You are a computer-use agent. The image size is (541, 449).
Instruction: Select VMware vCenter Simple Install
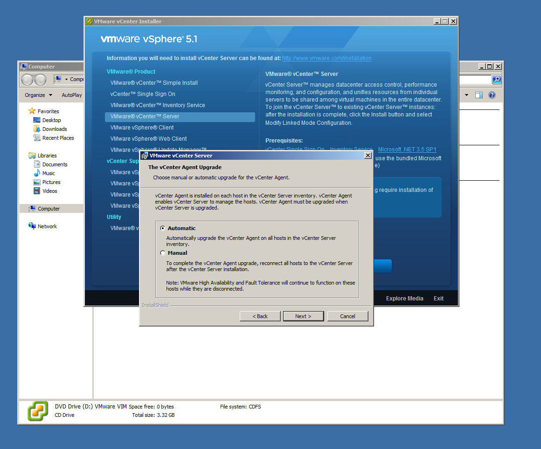pyautogui.click(x=154, y=83)
